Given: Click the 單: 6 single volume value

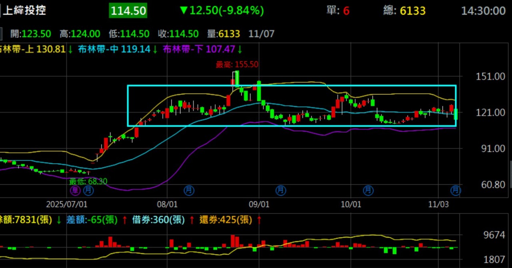Looking at the screenshot, I should click(338, 11).
